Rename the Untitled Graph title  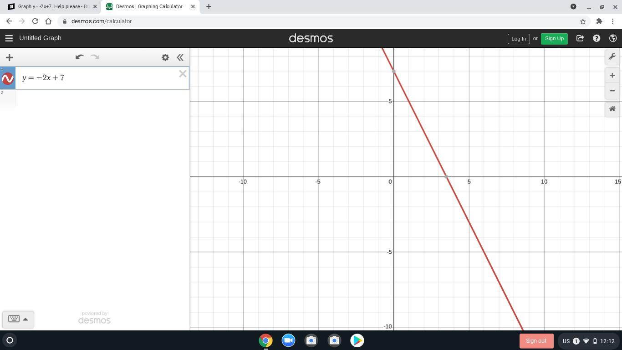click(x=40, y=38)
